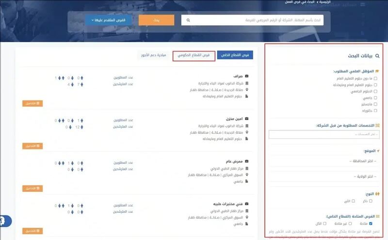Click the map pin icon in امين مخزن listing
Viewport: 388px width, 240px height.
247,132
